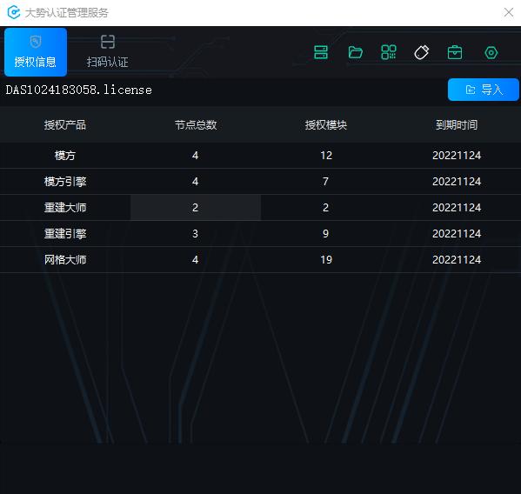
Task: Open the 授权信息 tab
Action: [x=36, y=52]
